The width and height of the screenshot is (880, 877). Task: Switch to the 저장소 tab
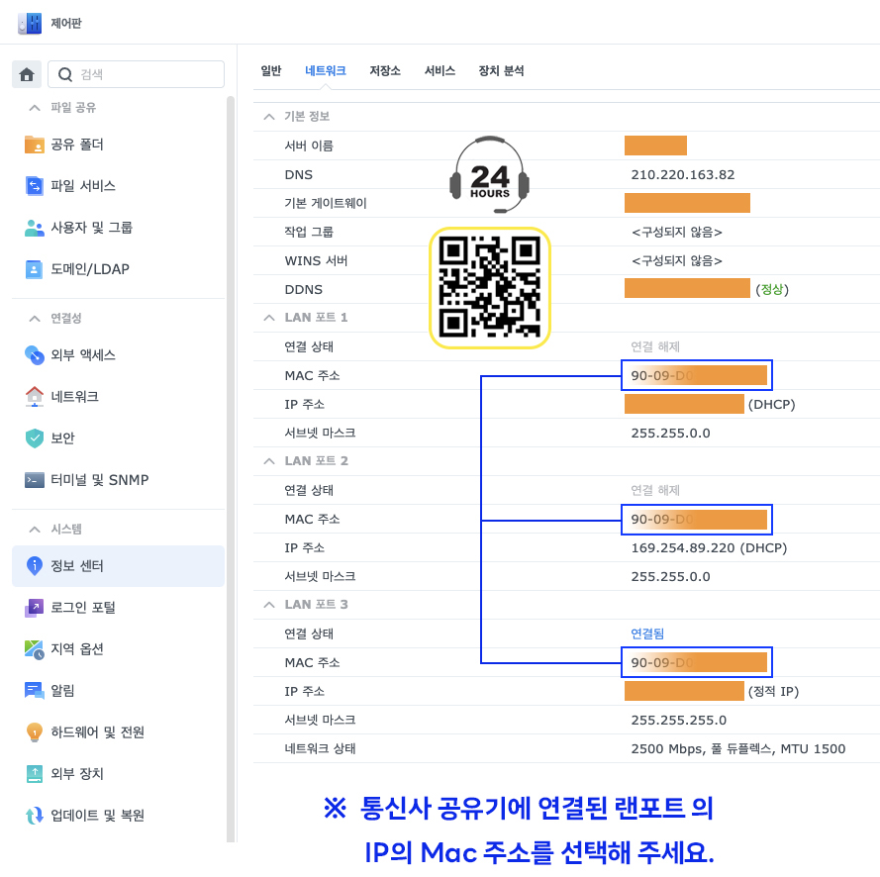(x=385, y=70)
